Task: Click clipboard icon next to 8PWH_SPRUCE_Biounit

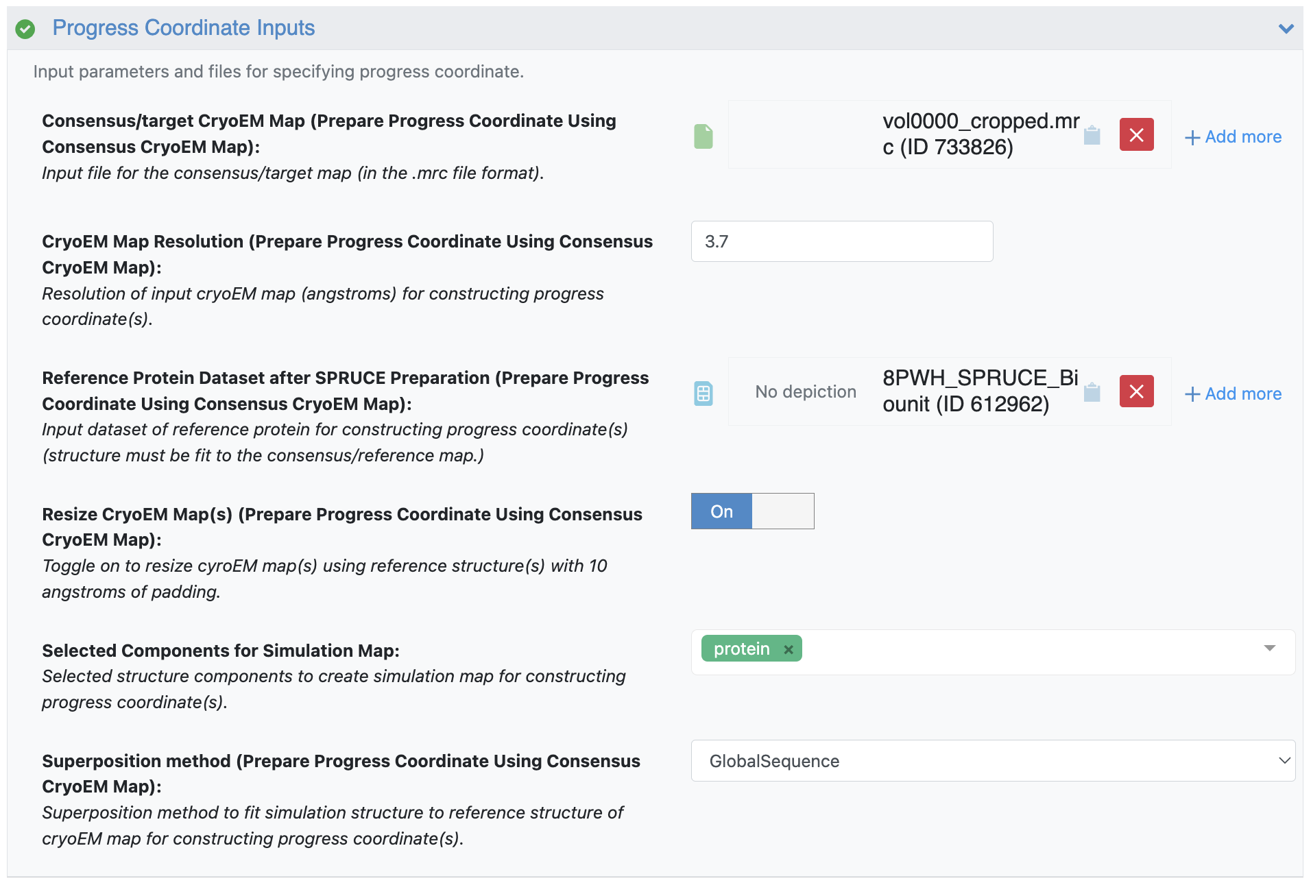Action: (1092, 392)
